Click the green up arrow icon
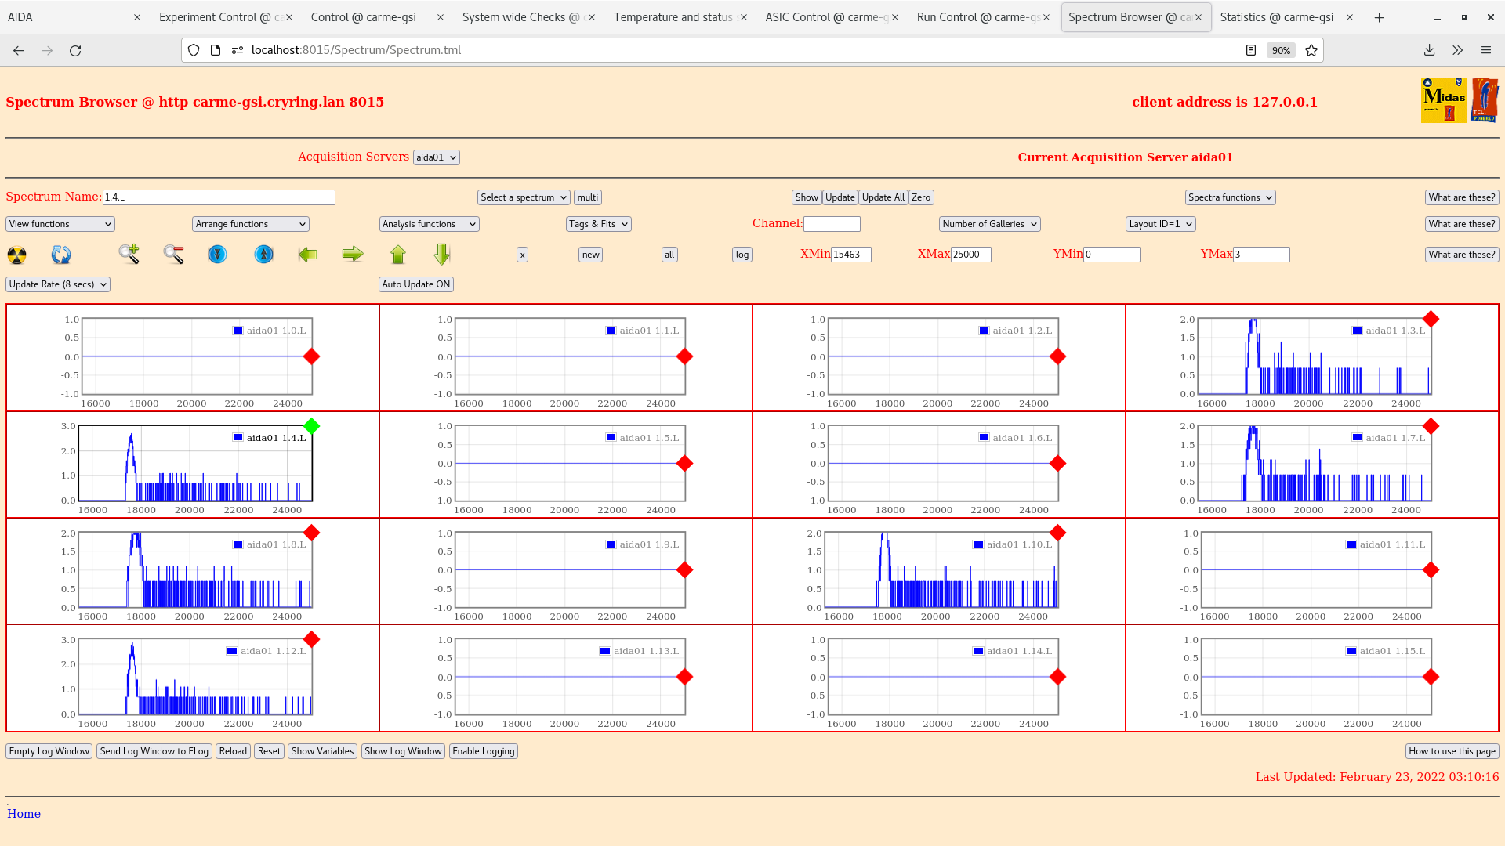The height and width of the screenshot is (846, 1505). 398,255
